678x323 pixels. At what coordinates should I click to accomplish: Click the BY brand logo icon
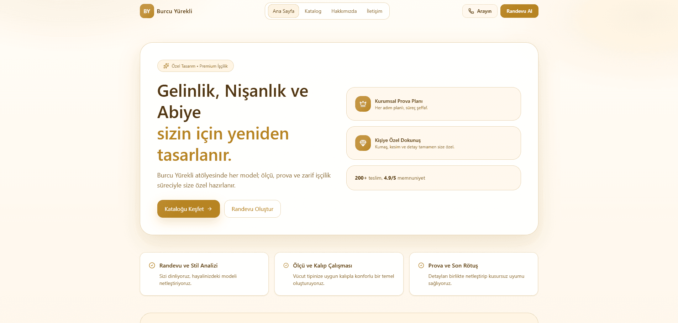(x=147, y=11)
